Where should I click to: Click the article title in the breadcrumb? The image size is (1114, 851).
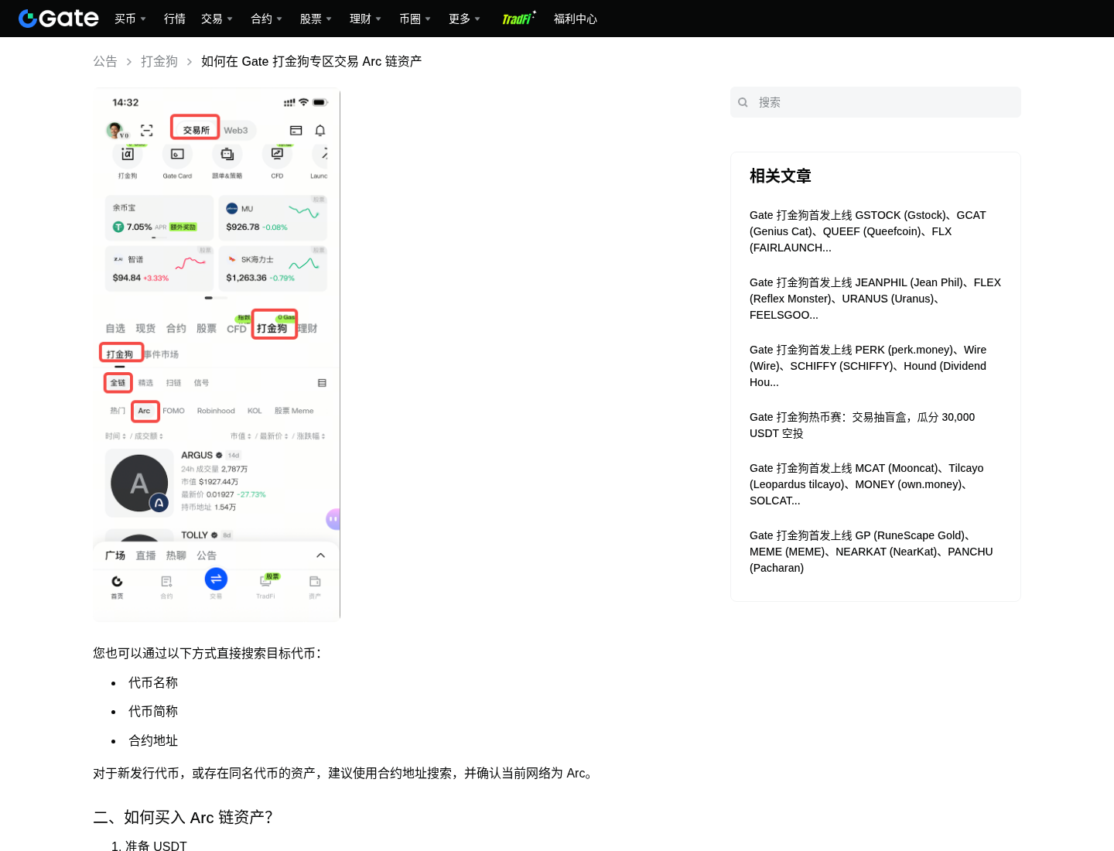[x=312, y=61]
